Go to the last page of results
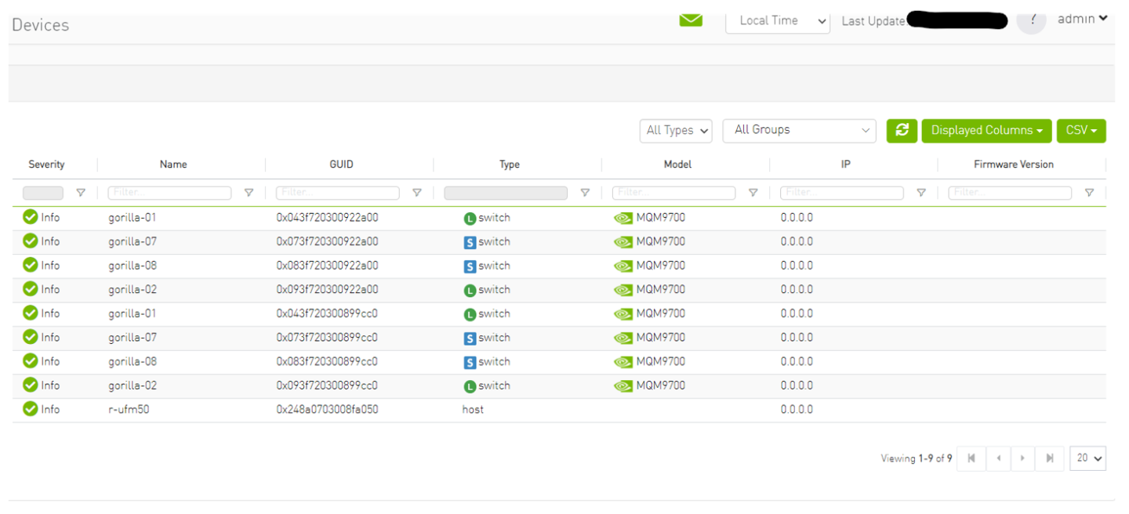 [1049, 458]
